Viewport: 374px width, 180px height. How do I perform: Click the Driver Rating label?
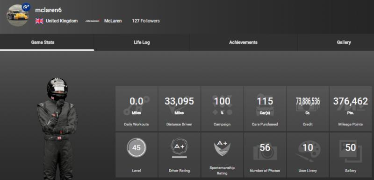click(x=180, y=171)
